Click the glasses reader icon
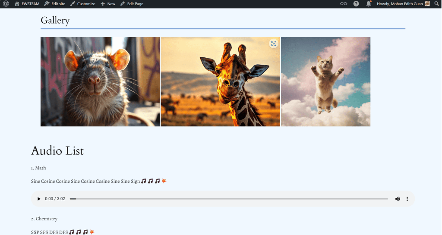Image resolution: width=442 pixels, height=235 pixels. (x=344, y=4)
